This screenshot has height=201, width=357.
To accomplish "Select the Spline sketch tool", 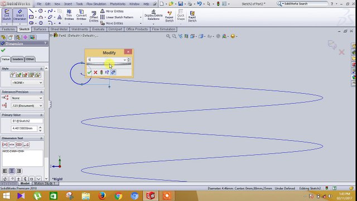I will (50, 11).
